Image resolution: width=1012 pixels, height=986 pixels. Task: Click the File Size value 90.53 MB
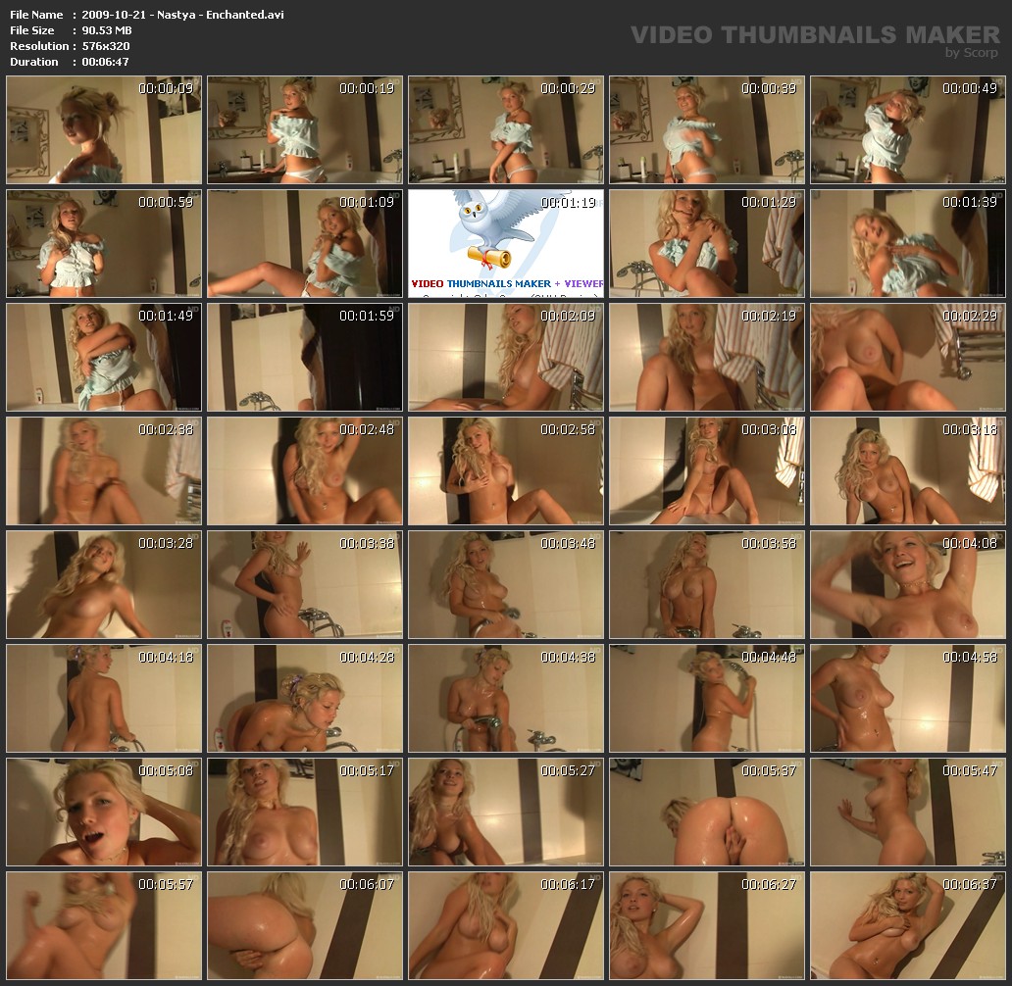[107, 30]
